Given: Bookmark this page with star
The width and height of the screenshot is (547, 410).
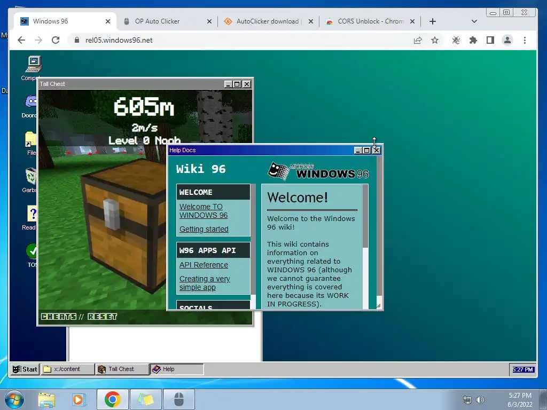Looking at the screenshot, I should pos(435,40).
